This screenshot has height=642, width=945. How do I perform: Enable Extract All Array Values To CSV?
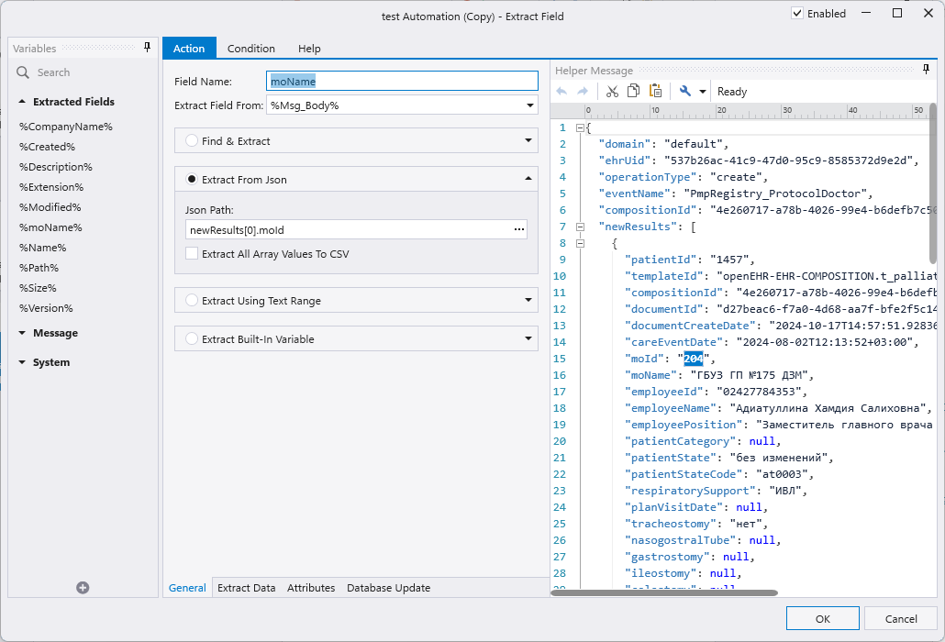[x=192, y=254]
